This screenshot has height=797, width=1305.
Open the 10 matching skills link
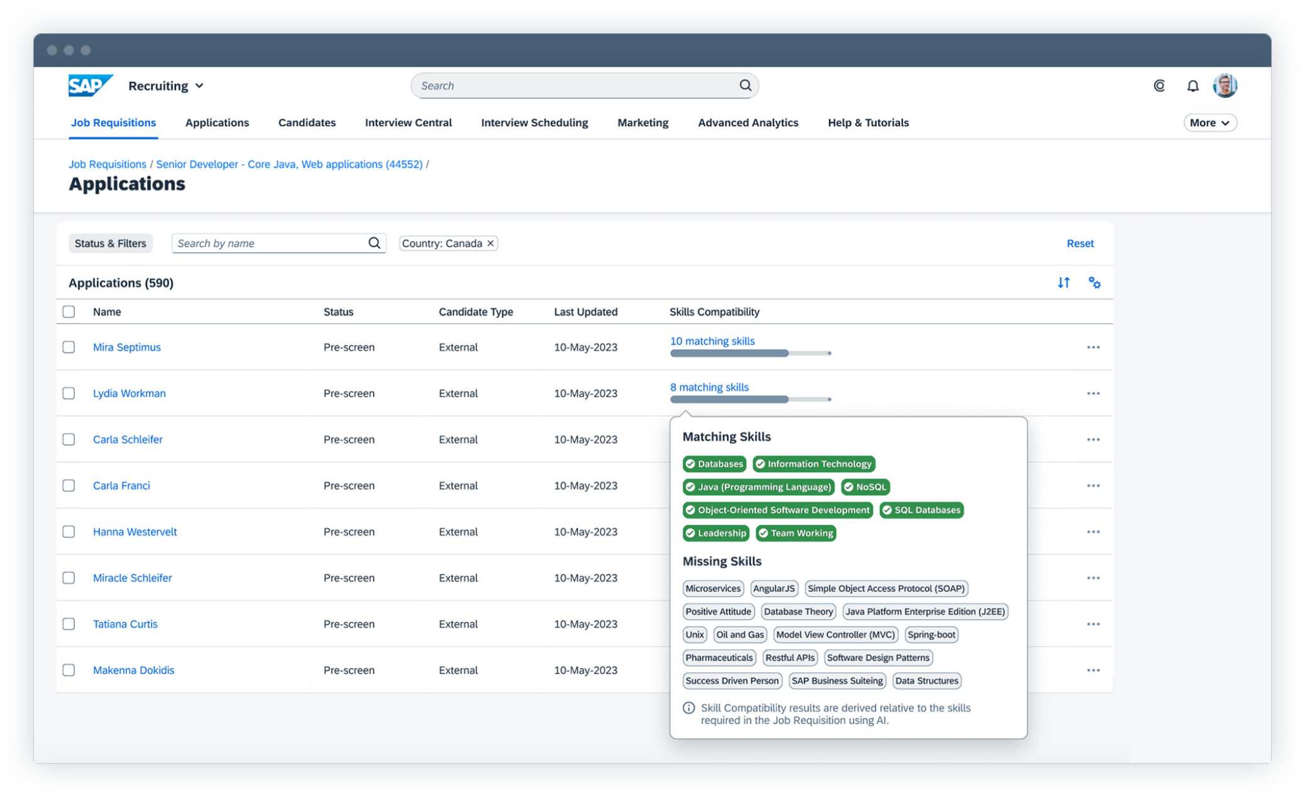[x=712, y=341]
